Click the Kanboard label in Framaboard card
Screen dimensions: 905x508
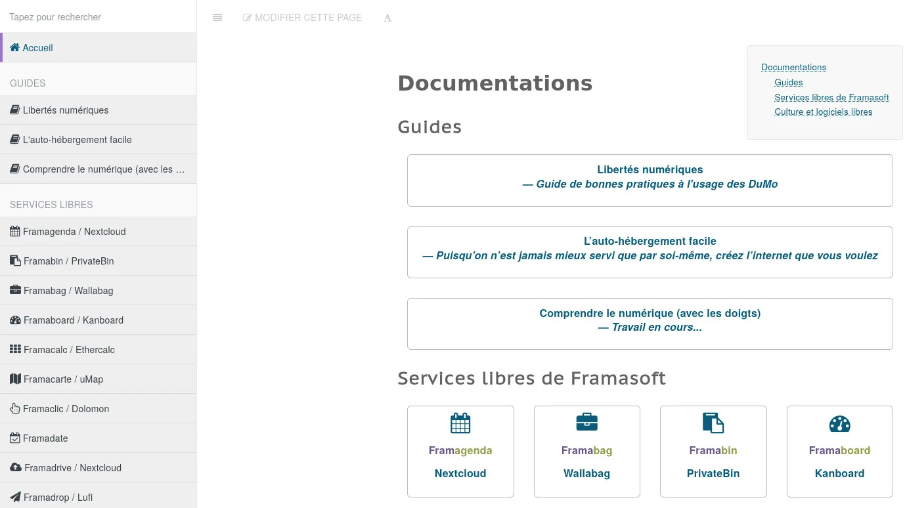coord(840,474)
